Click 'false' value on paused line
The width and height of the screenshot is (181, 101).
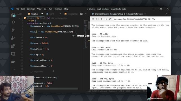[x=49, y=83]
